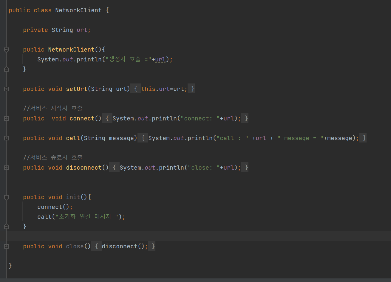Click fold-end marker below the constructor body
Viewport: 391px width, 282px height.
(6, 69)
